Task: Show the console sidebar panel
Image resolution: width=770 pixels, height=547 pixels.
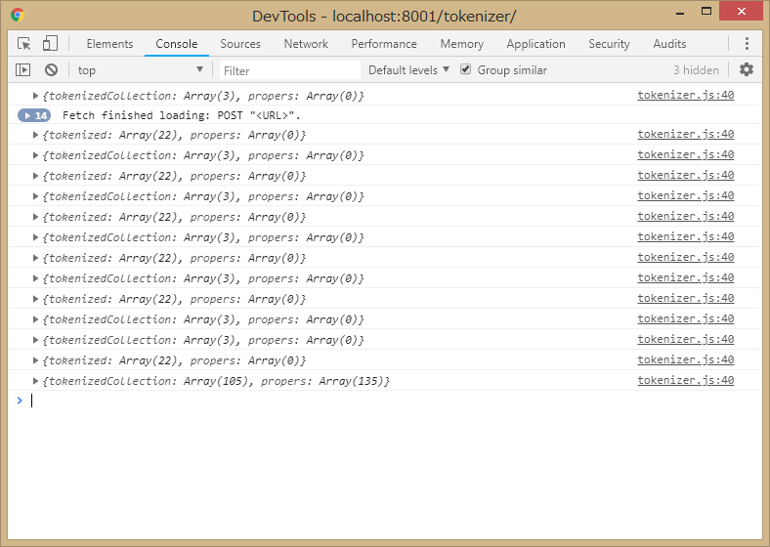Action: pyautogui.click(x=24, y=70)
